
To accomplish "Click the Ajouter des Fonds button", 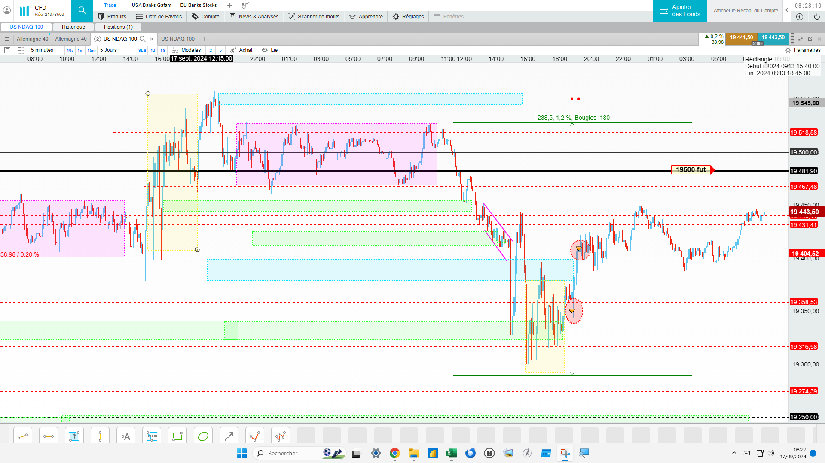I will coord(680,11).
